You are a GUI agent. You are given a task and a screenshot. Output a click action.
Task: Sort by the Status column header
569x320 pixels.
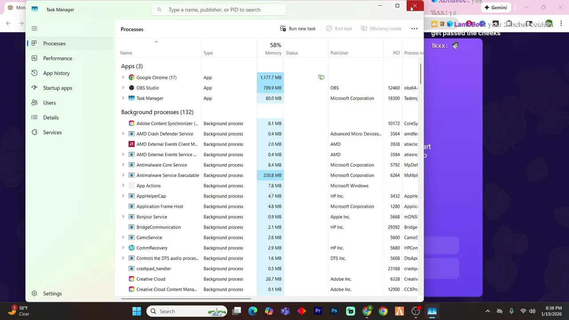pyautogui.click(x=306, y=48)
